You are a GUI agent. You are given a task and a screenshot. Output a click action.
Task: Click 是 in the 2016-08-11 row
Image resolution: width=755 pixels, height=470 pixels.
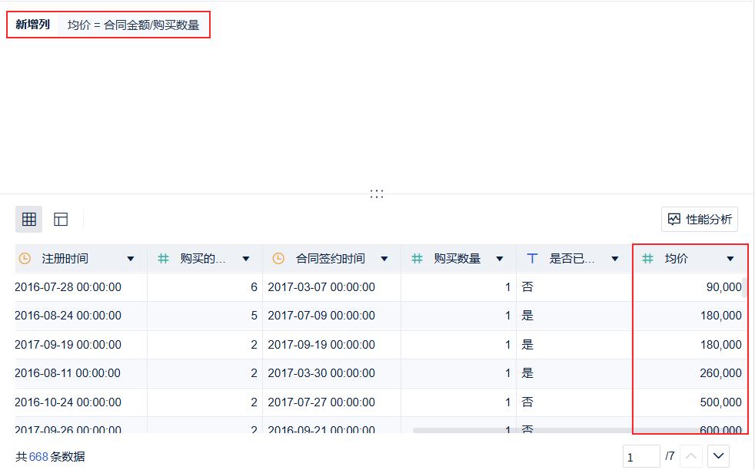point(527,372)
